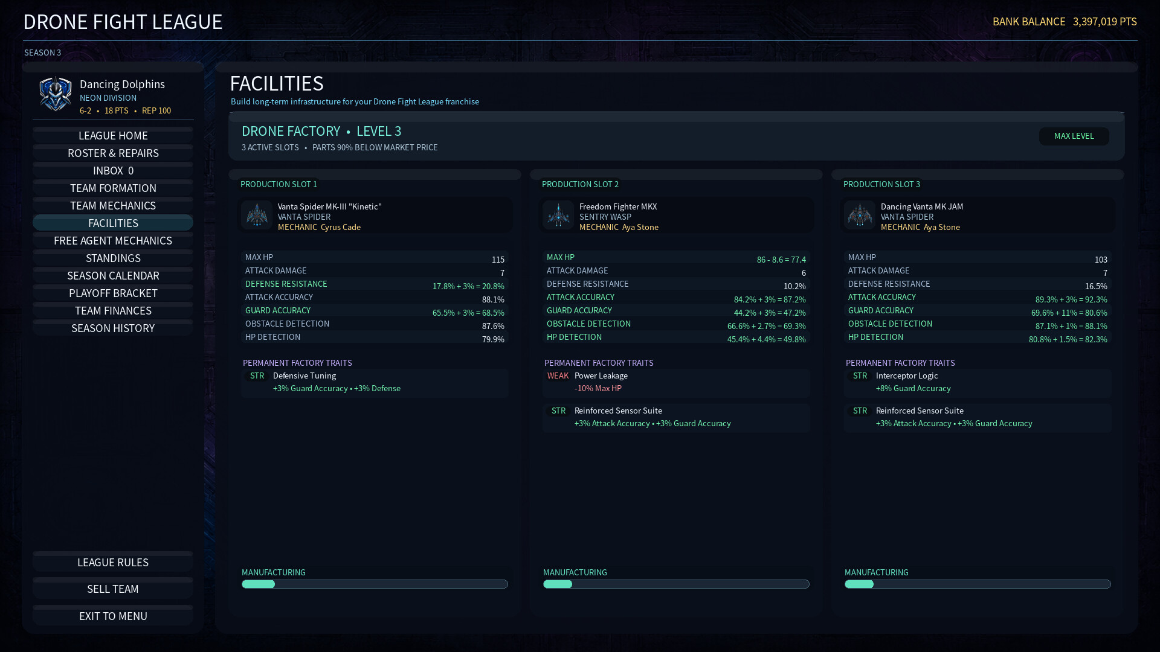
Task: Click mechanic Cyrus Cade name
Action: 341,227
